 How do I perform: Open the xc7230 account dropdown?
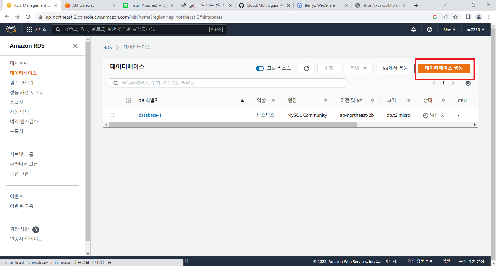pyautogui.click(x=476, y=29)
